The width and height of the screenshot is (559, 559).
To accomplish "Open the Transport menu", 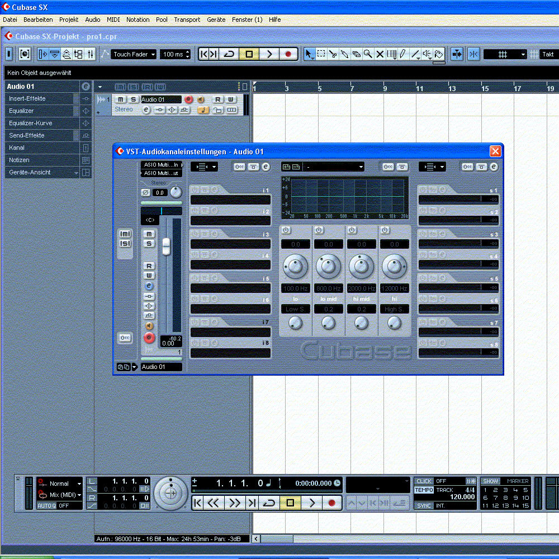I will (x=187, y=20).
